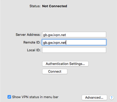
Task: Click the "Local ID:" label
Action: [34, 50]
